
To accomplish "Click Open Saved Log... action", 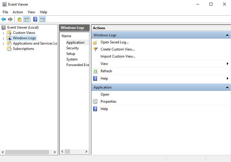I will coord(114,42).
